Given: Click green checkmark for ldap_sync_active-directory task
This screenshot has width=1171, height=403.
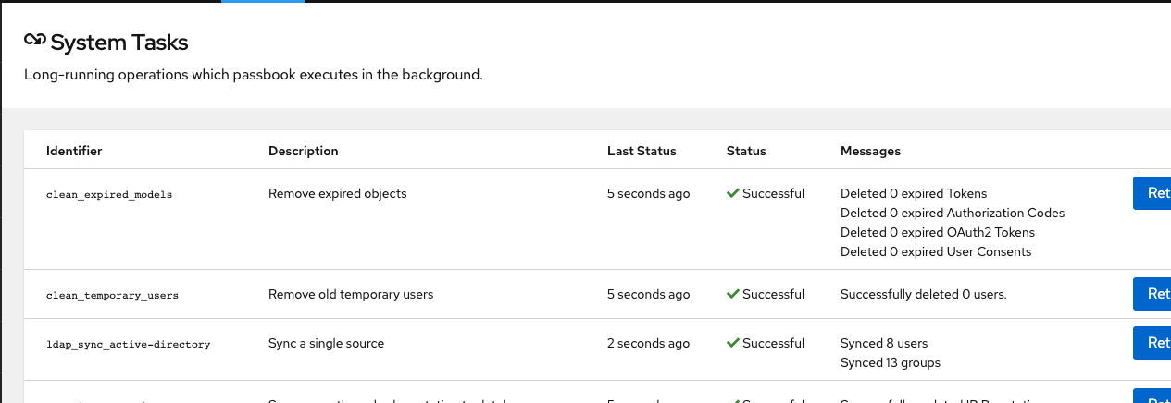Looking at the screenshot, I should 732,343.
